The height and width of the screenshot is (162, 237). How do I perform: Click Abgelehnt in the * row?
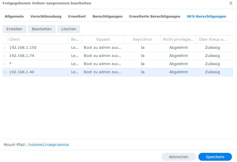179,64
